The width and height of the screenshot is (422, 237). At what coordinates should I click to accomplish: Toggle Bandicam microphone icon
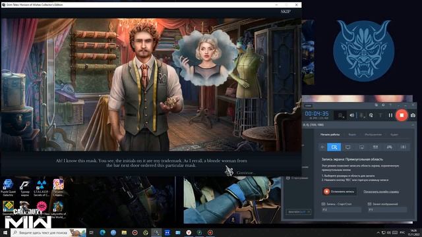(362, 115)
